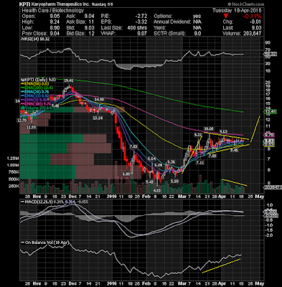
Task: Click the Tuesday 19-Apr-2016 date
Action: pos(237,11)
